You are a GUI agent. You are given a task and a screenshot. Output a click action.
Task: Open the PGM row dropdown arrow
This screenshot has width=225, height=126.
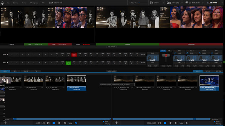7,54
